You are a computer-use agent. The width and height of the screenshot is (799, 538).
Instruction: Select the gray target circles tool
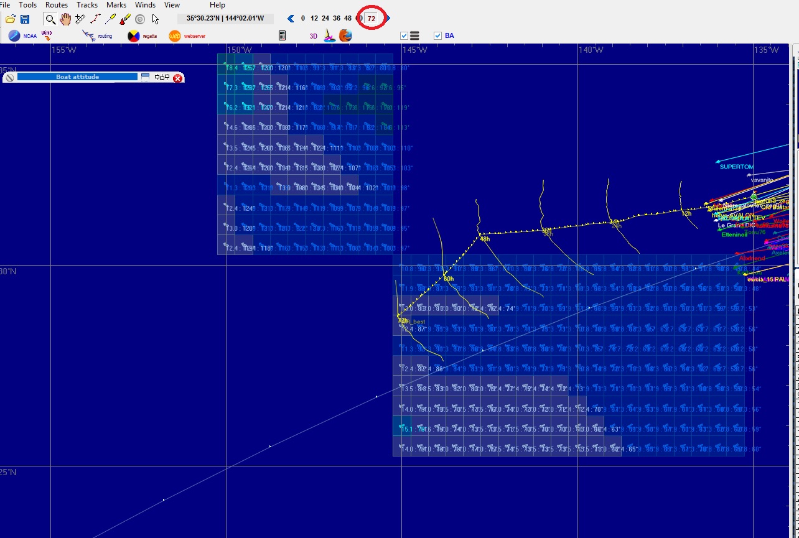140,19
